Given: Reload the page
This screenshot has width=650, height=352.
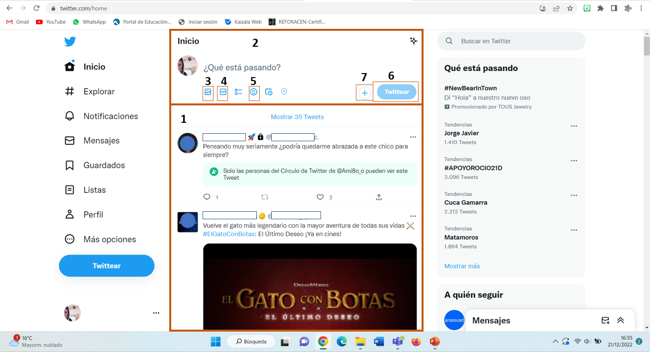Looking at the screenshot, I should click(36, 8).
